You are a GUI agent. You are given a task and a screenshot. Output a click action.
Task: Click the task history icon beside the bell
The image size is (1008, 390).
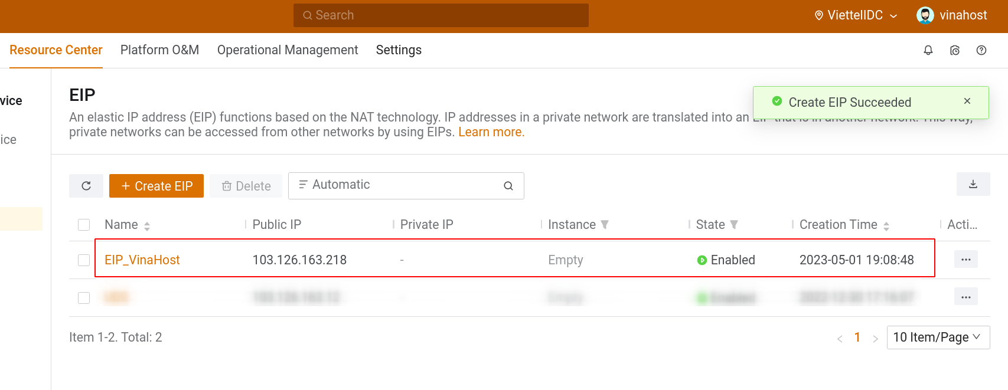coord(955,50)
